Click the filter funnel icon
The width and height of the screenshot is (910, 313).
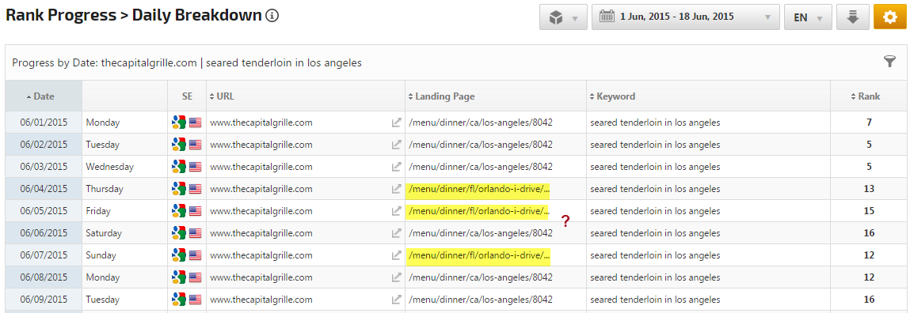pyautogui.click(x=889, y=62)
